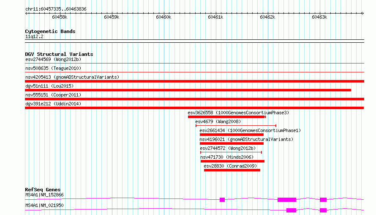This screenshot has height=215, width=376.
Task: Click the 60462k ruler tick label
Action: tap(267, 17)
